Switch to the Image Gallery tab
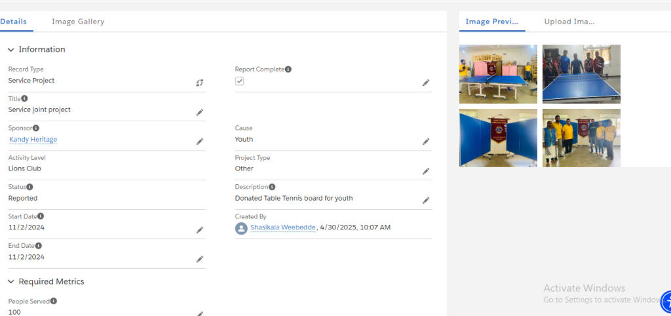 (x=78, y=22)
